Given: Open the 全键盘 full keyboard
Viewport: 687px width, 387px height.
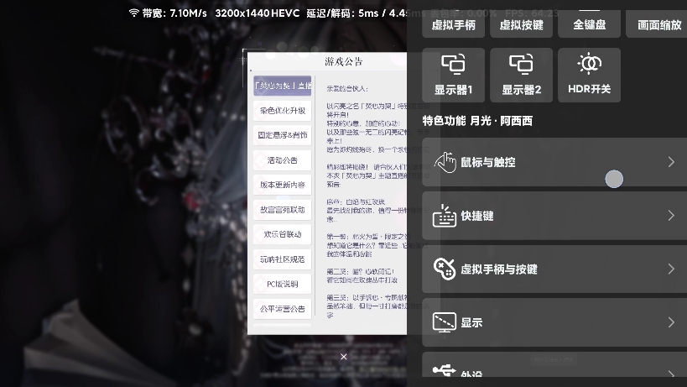Looking at the screenshot, I should click(x=590, y=25).
